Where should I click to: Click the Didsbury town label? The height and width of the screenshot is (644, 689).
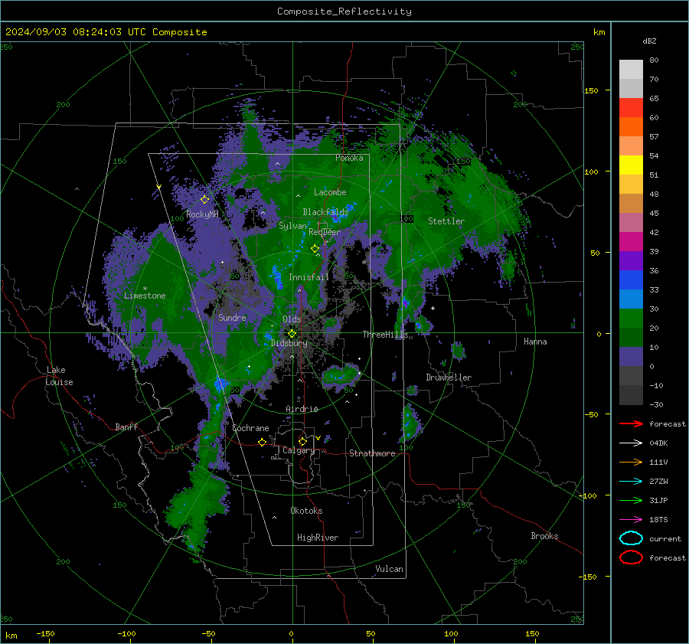point(289,343)
